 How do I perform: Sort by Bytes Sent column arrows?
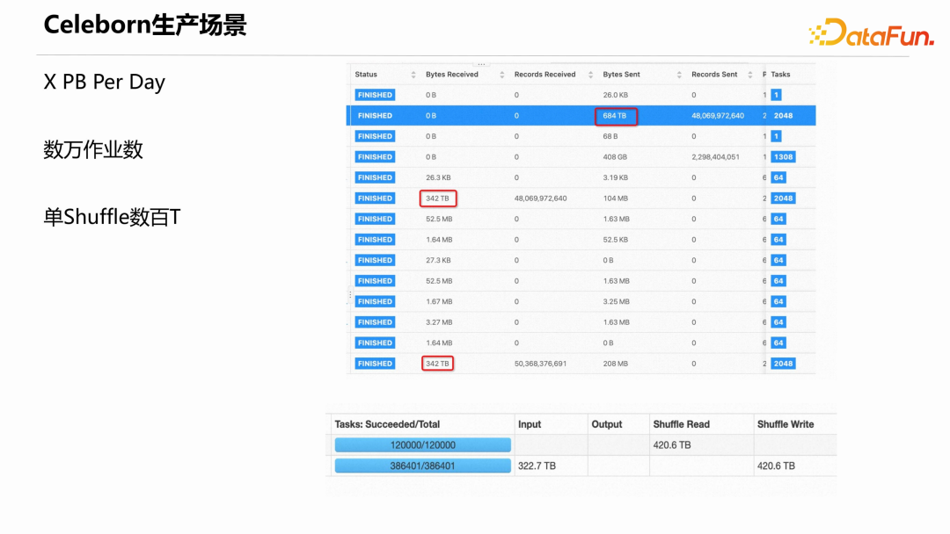click(679, 75)
